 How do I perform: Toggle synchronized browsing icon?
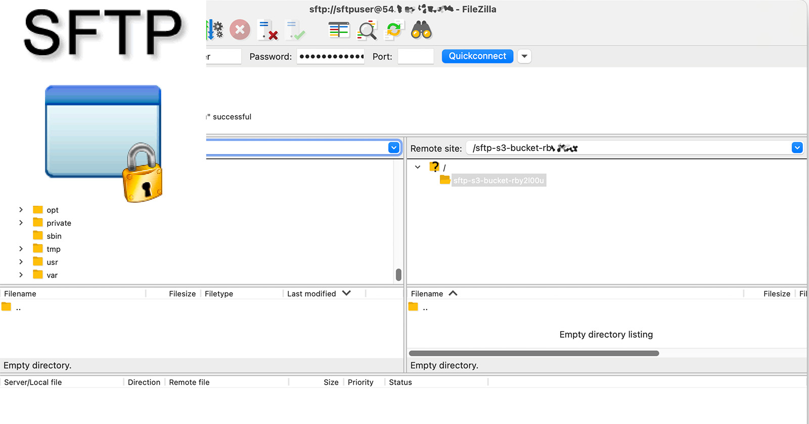pyautogui.click(x=394, y=30)
